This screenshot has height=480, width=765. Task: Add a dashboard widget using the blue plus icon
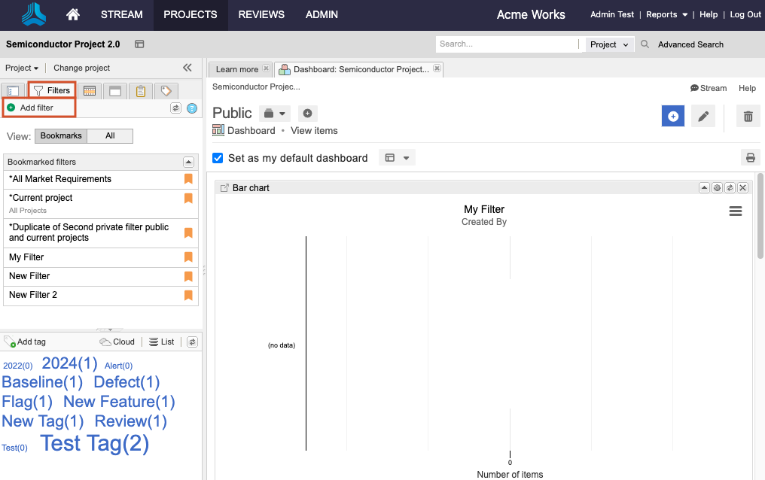[x=672, y=116]
